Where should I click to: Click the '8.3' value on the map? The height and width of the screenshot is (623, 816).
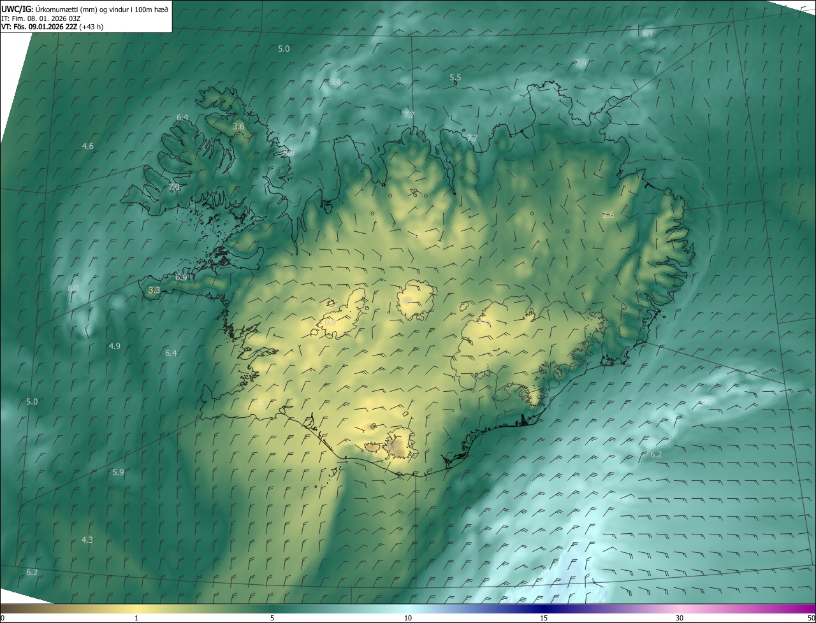coord(73,288)
